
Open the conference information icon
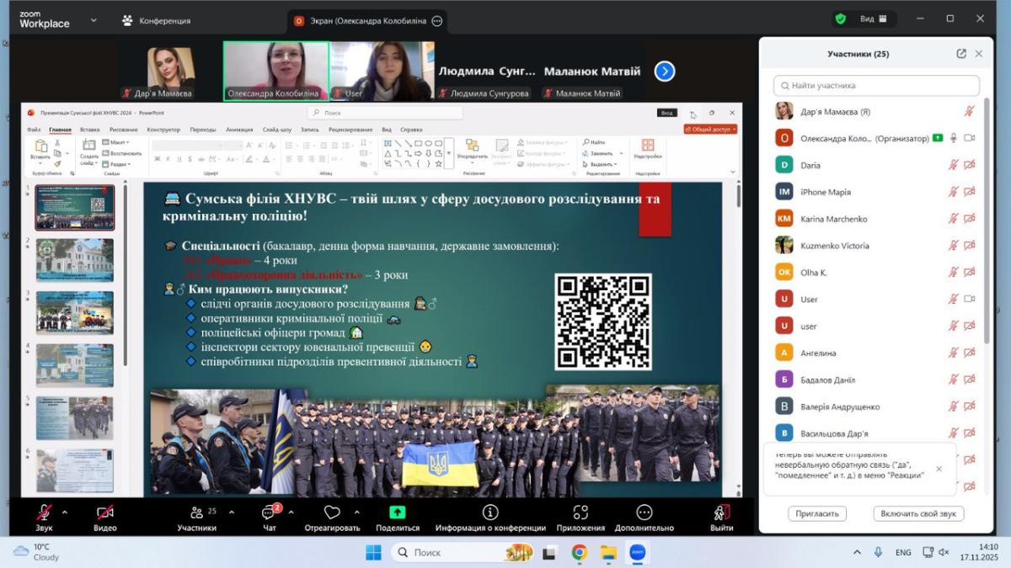[x=490, y=512]
